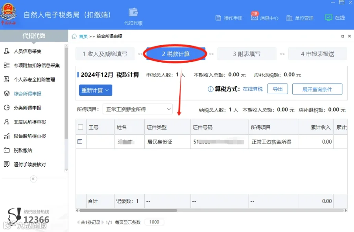
Task: Click 税款缴纳 folder icon
Action: [x=7, y=150]
